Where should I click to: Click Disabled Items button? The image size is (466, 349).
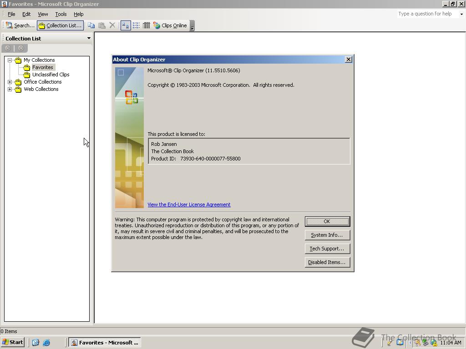(327, 262)
